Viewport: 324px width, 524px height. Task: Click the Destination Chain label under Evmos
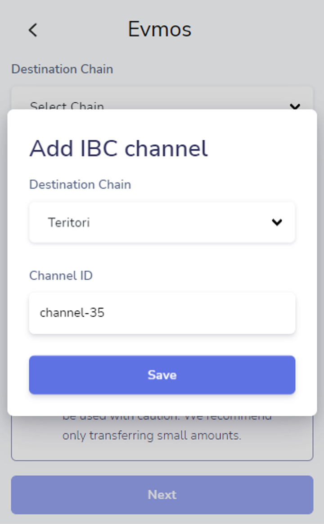63,69
